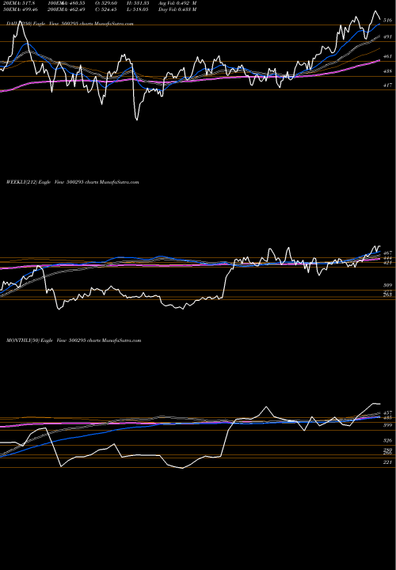Click the 467 price label on weekly chart

387,253
